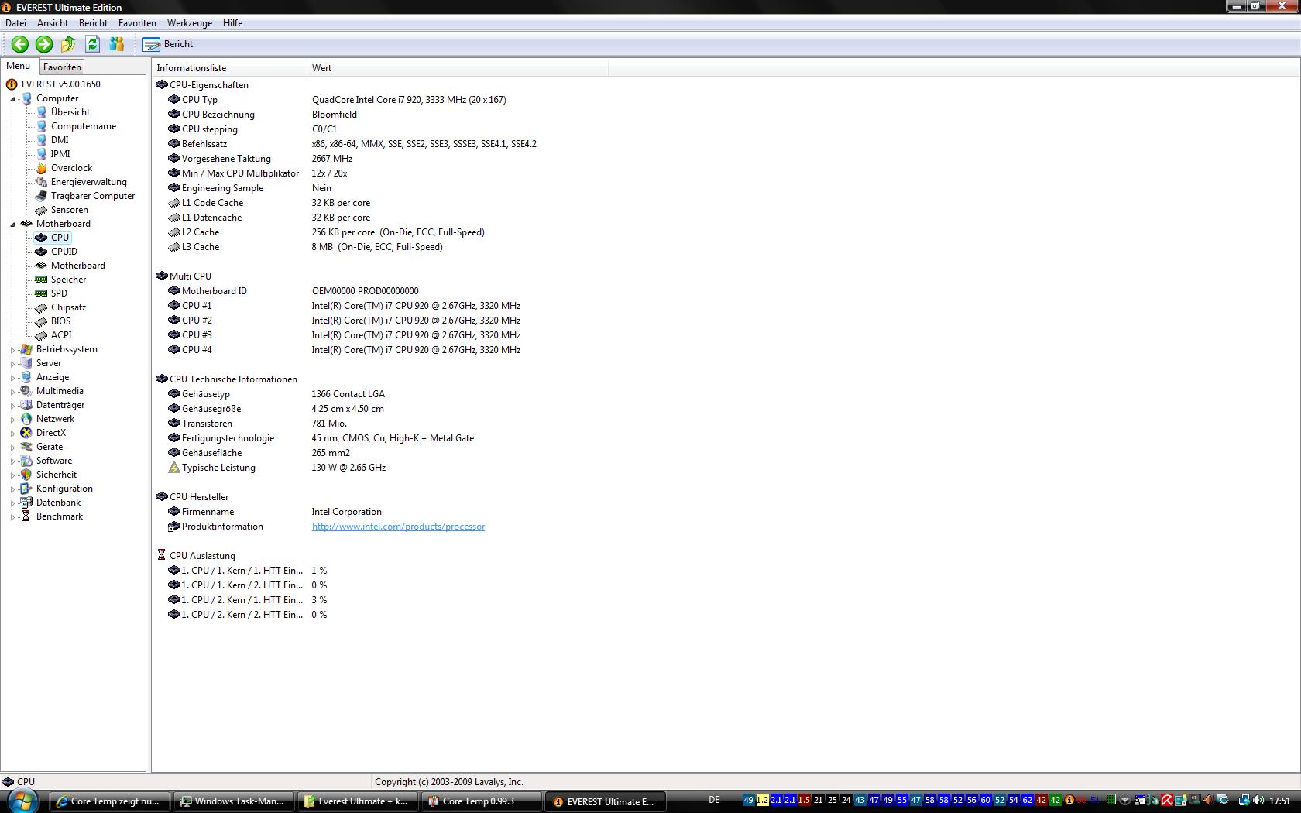Expand the Benchmark tree node
The width and height of the screenshot is (1301, 813).
(x=12, y=517)
